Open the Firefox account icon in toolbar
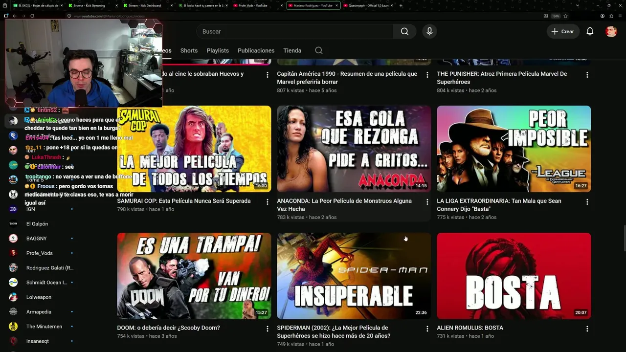The width and height of the screenshot is (626, 352). (603, 16)
